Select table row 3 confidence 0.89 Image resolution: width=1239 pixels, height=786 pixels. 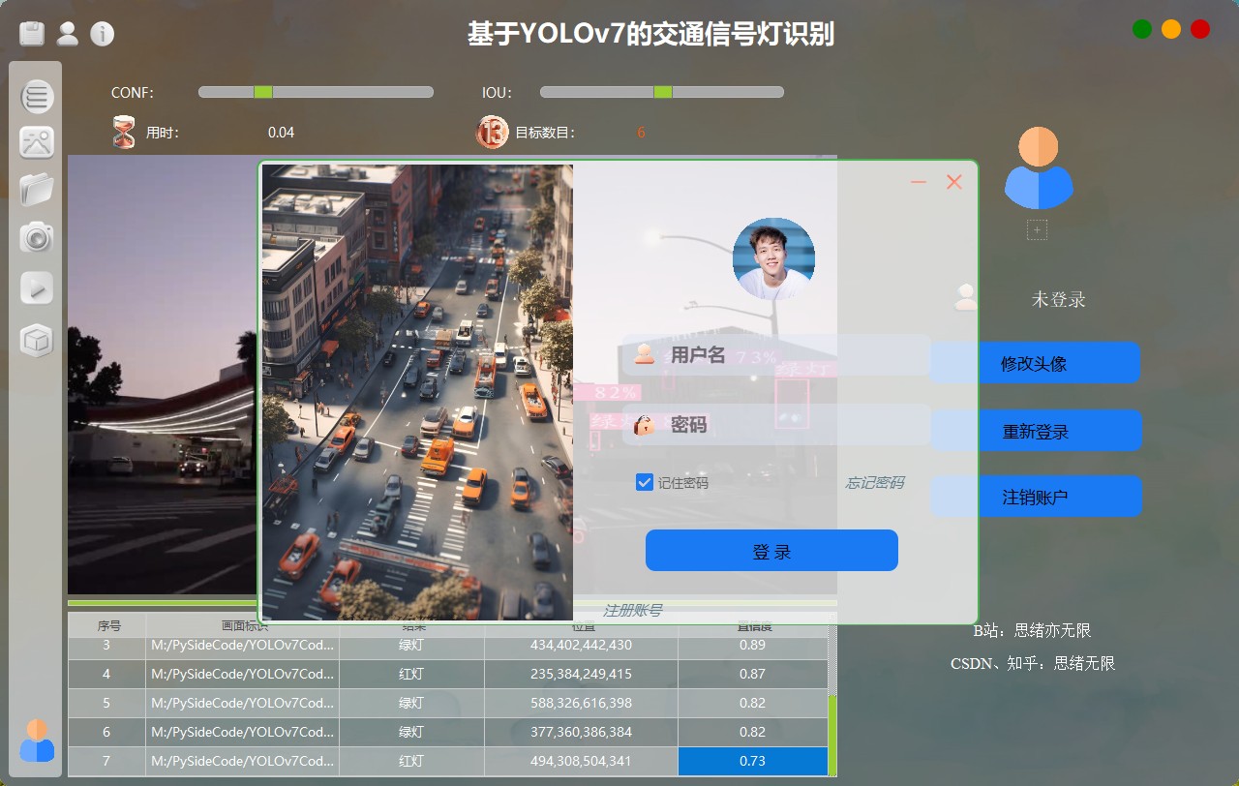(752, 645)
